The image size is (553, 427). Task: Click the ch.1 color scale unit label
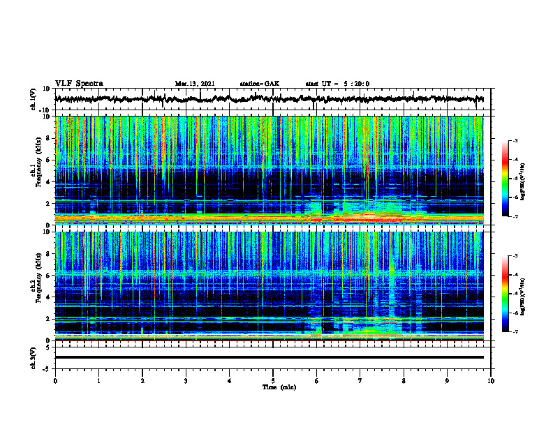[x=523, y=181]
